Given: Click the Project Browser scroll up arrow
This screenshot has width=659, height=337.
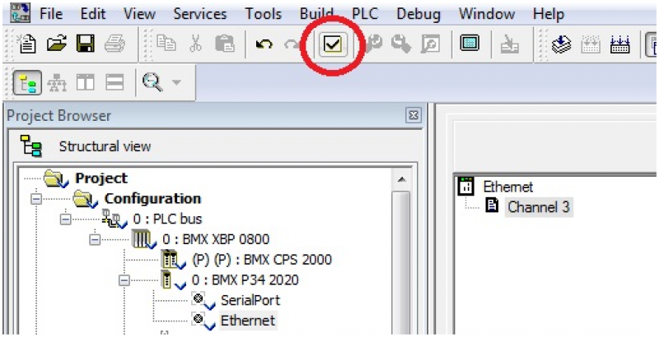Looking at the screenshot, I should (402, 179).
